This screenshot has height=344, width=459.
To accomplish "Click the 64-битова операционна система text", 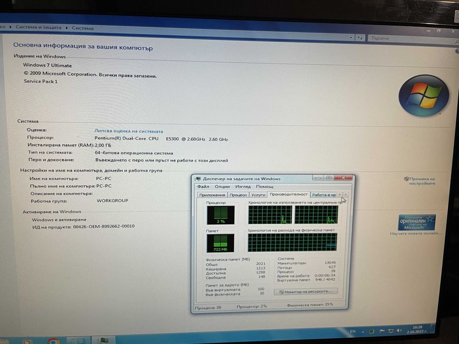I will point(134,153).
